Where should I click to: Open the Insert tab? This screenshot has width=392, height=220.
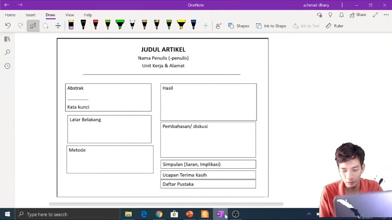[30, 15]
